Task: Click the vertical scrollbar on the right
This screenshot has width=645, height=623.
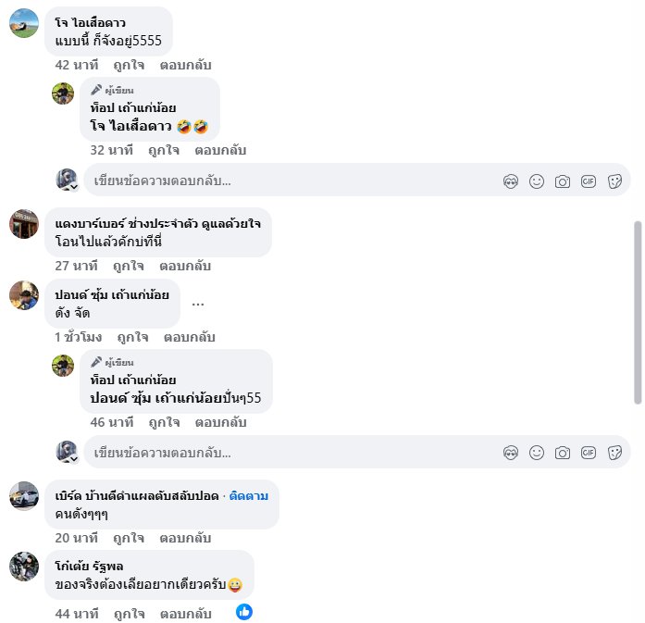Action: tap(637, 311)
